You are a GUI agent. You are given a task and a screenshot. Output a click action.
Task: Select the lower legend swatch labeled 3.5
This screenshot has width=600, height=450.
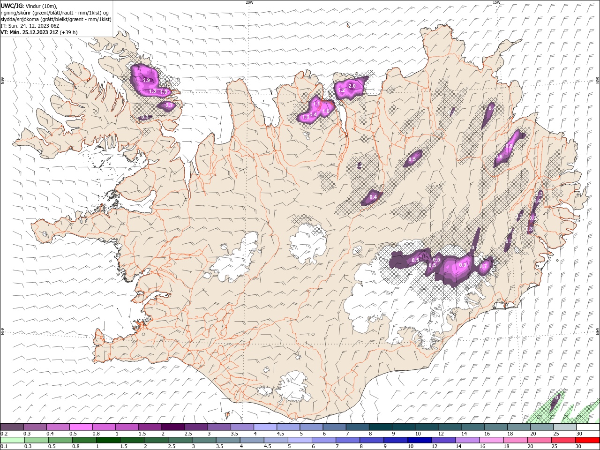point(227,440)
